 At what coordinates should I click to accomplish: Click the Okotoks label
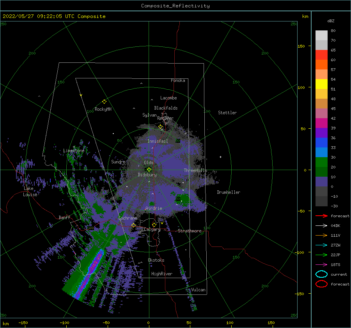156,260
